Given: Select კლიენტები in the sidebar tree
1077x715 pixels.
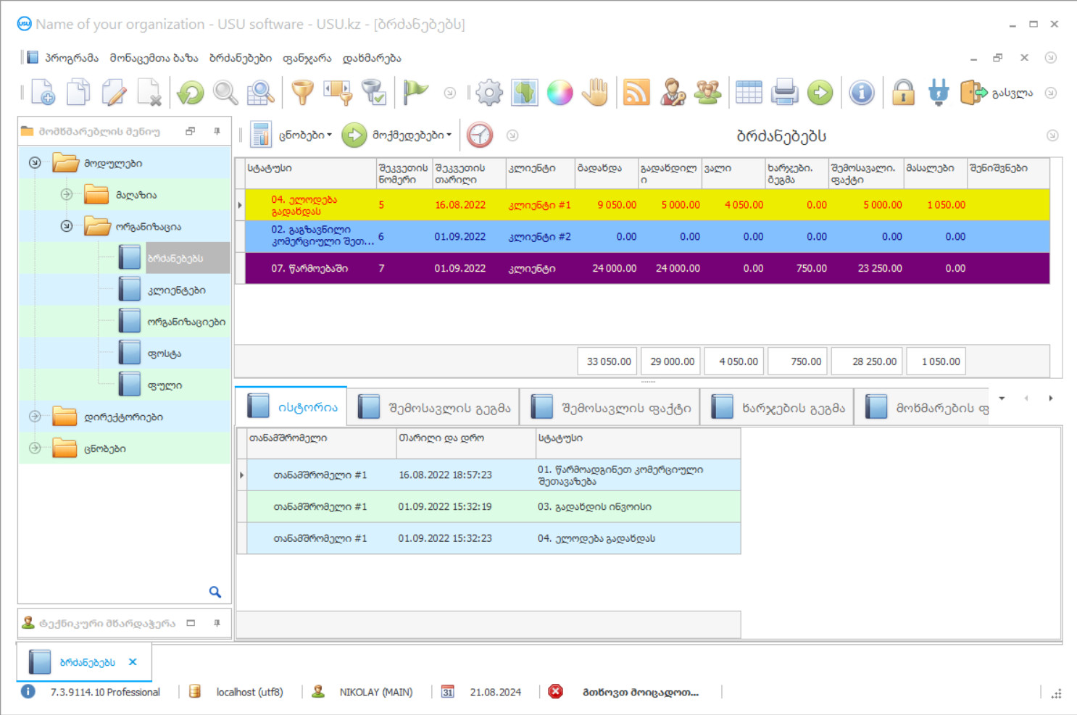Looking at the screenshot, I should 176,290.
